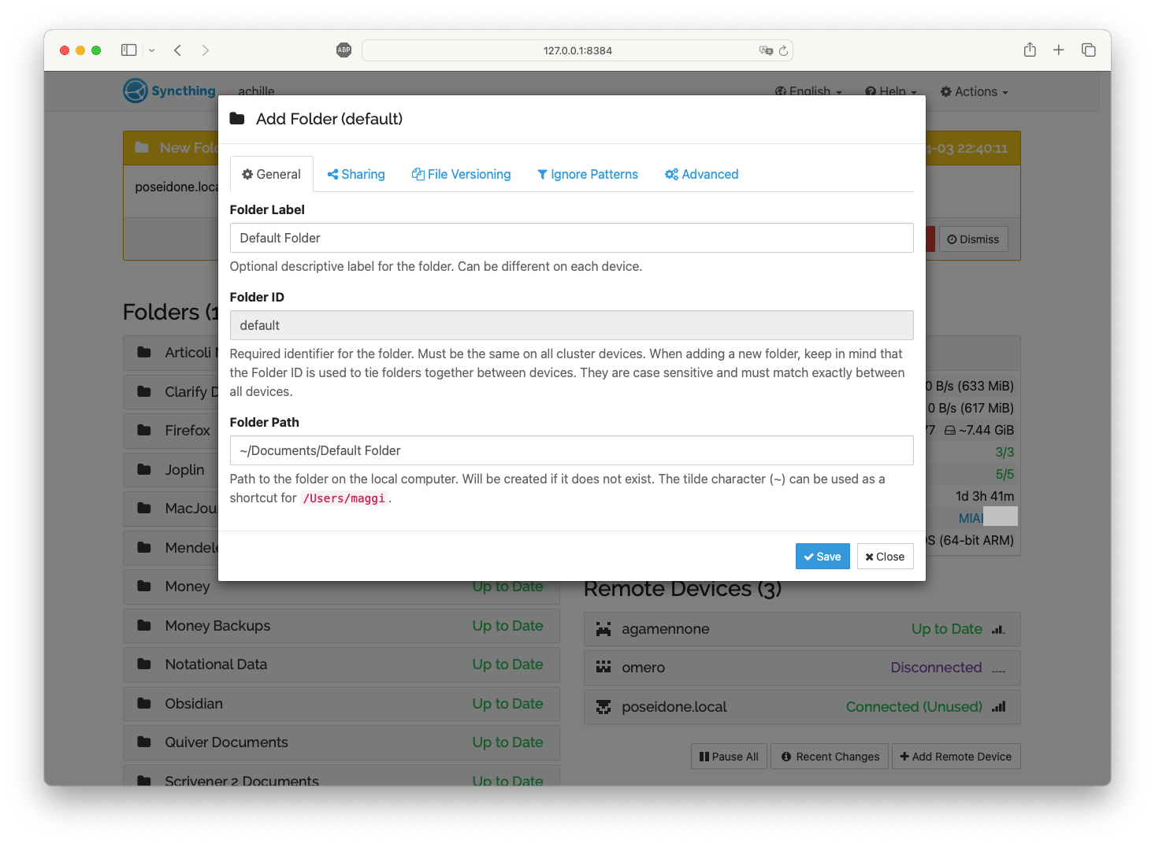Click the Folder Label input field
The width and height of the screenshot is (1155, 844).
571,238
